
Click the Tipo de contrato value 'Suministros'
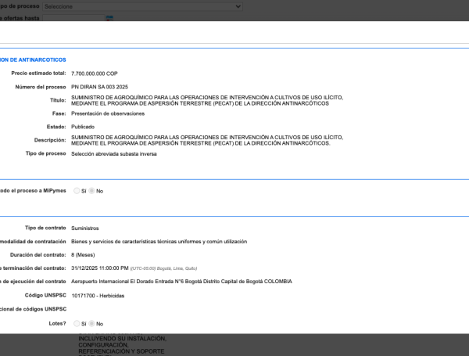click(87, 228)
